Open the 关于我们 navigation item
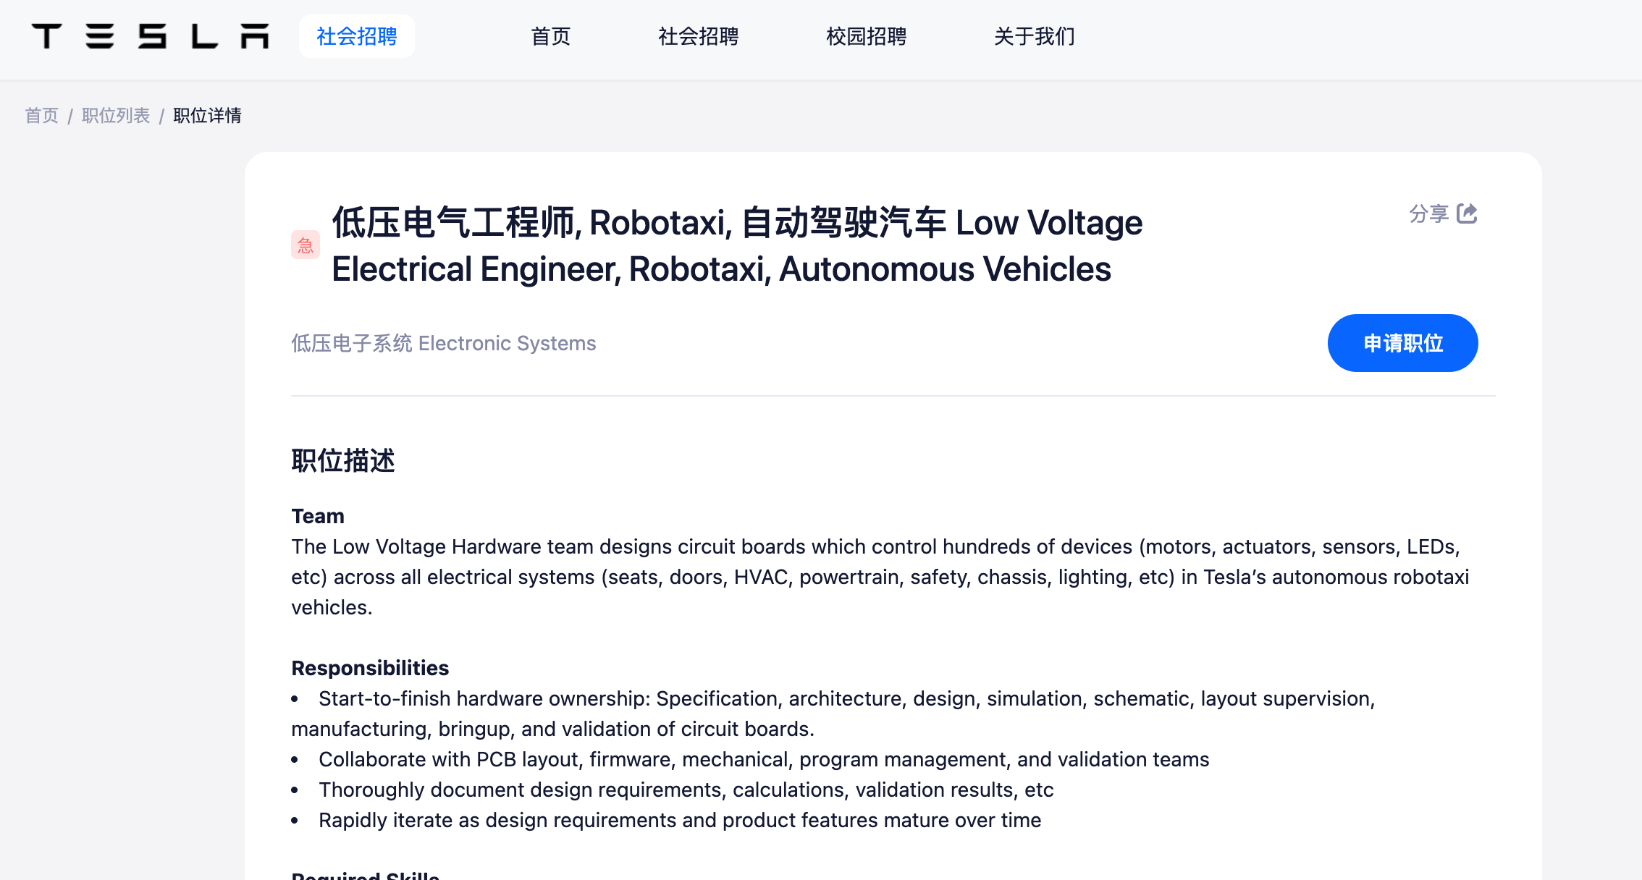Viewport: 1642px width, 880px height. pyautogui.click(x=1034, y=36)
